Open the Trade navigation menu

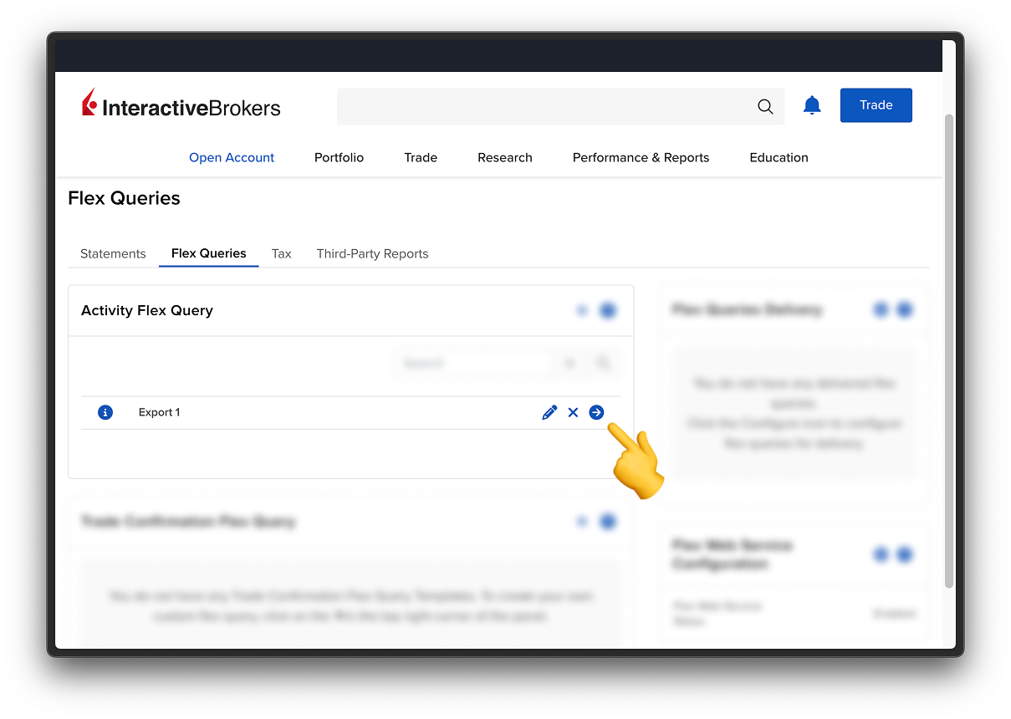click(421, 157)
